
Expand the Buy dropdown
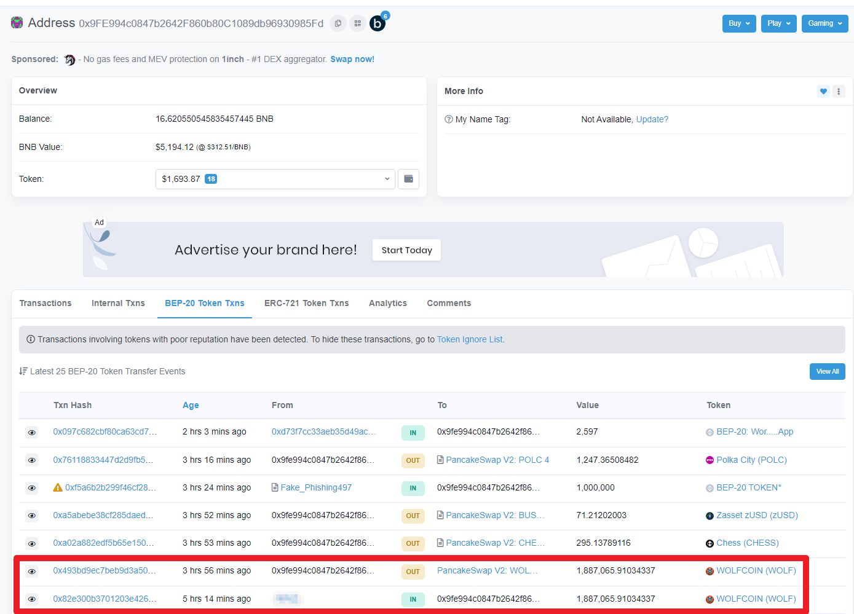pos(739,23)
